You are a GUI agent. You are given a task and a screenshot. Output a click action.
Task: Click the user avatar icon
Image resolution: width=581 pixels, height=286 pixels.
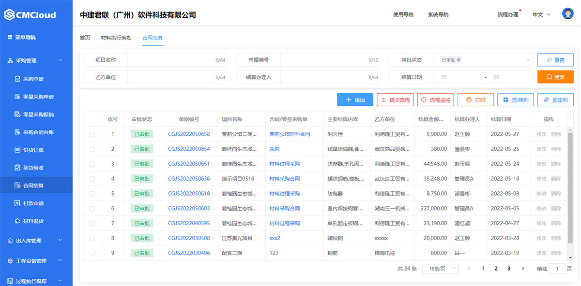pyautogui.click(x=567, y=14)
